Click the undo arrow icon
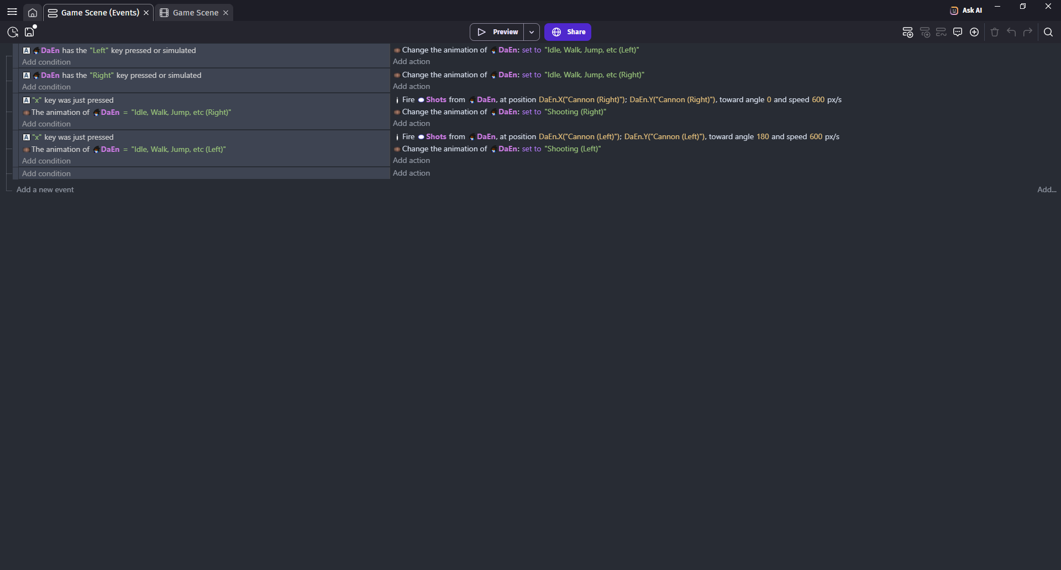 (x=1011, y=32)
